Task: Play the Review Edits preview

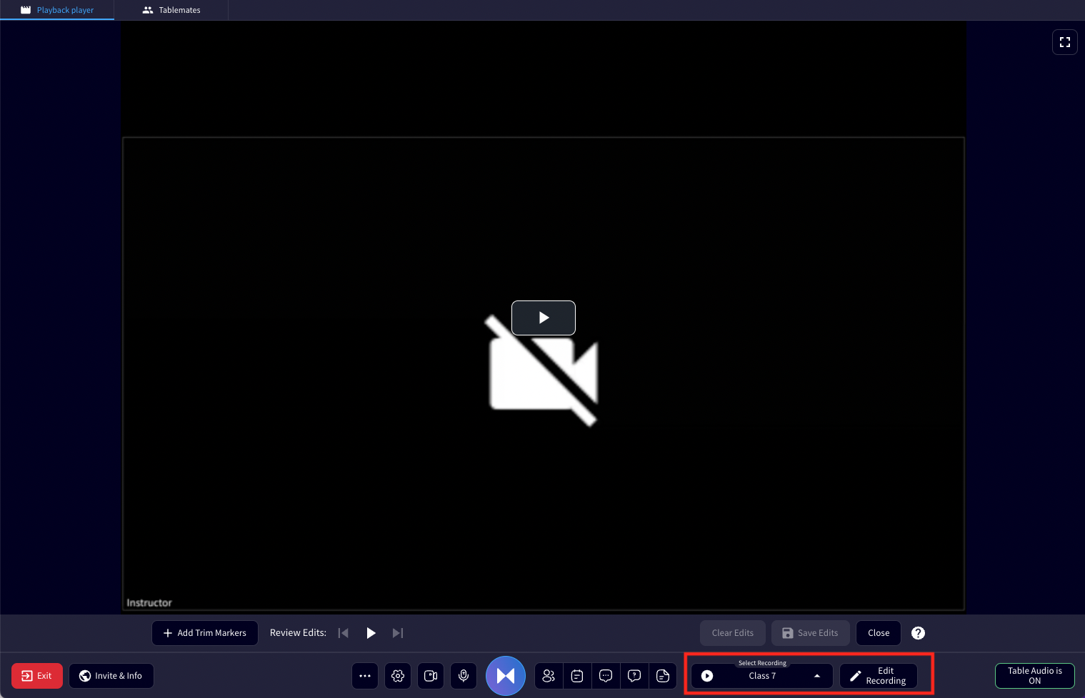Action: (x=371, y=633)
